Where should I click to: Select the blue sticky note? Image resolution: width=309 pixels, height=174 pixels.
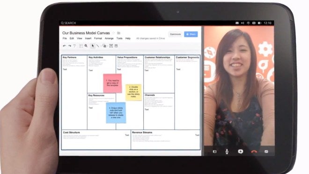click(x=116, y=113)
